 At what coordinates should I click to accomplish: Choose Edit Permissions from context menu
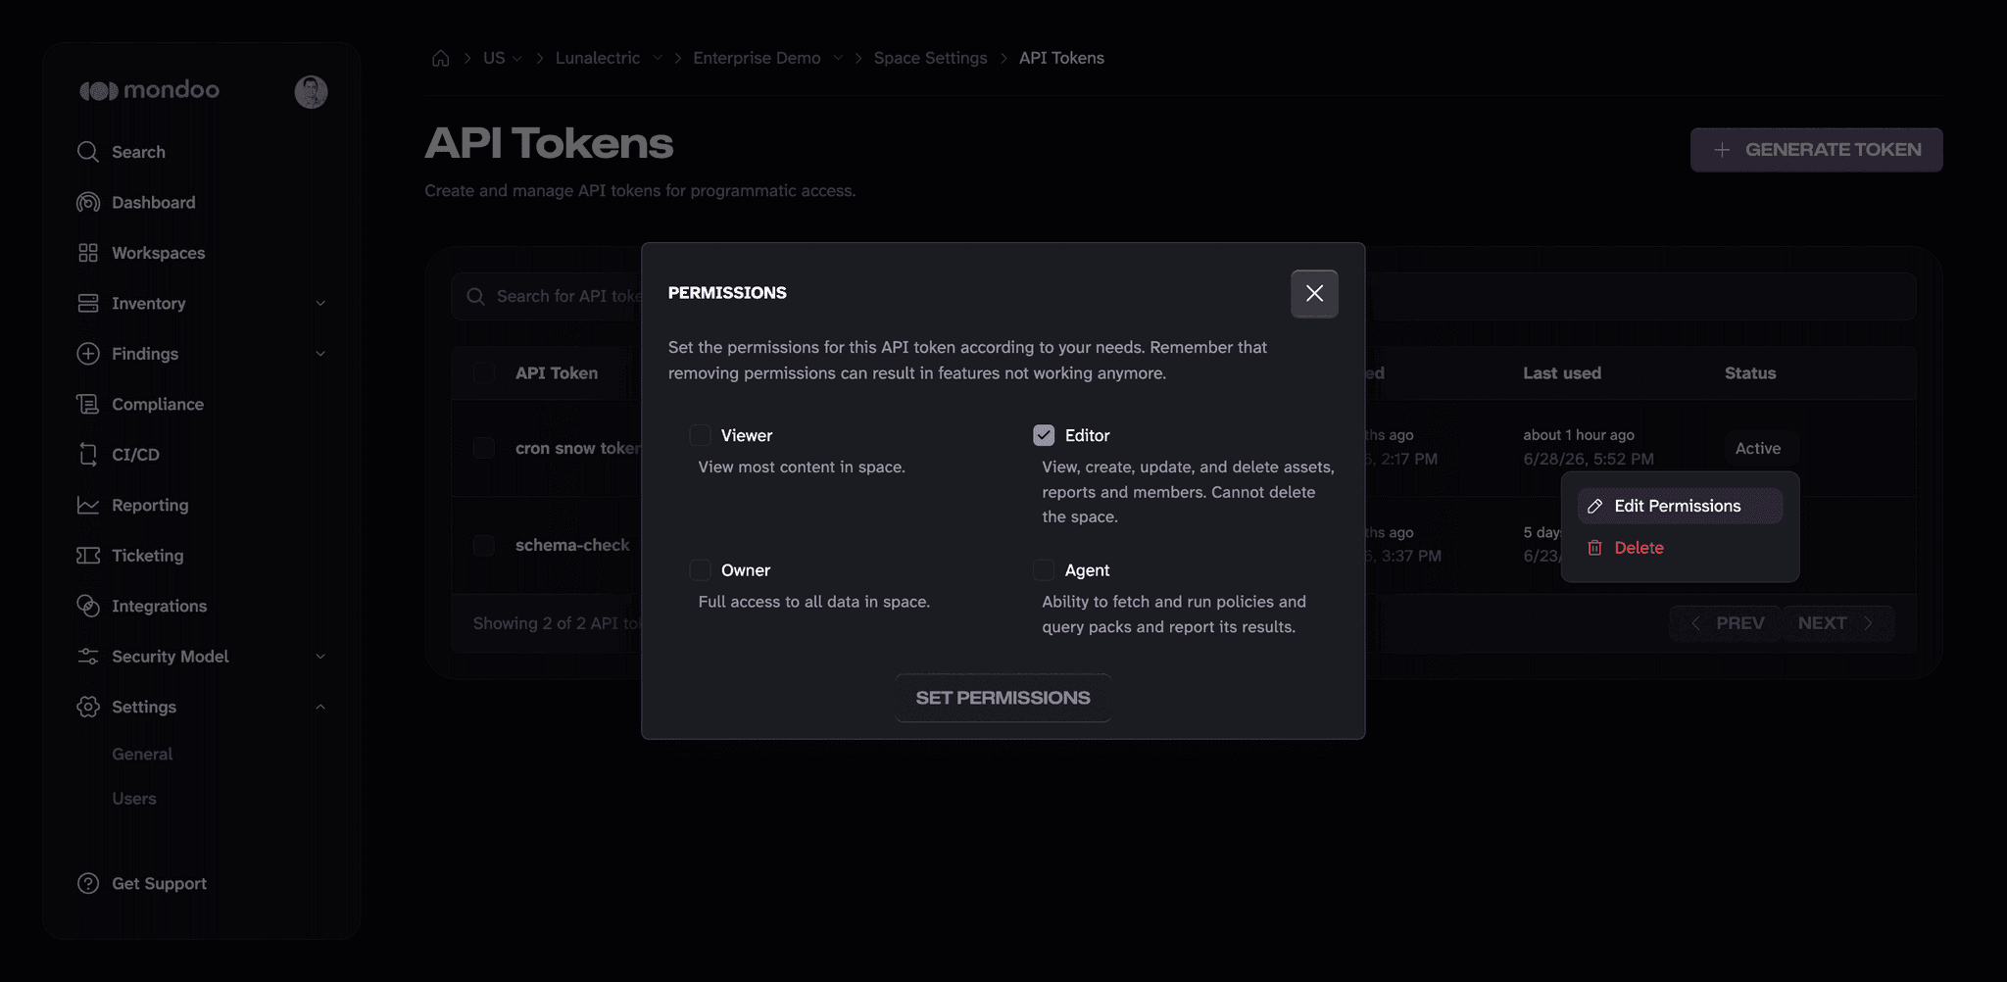[1680, 506]
